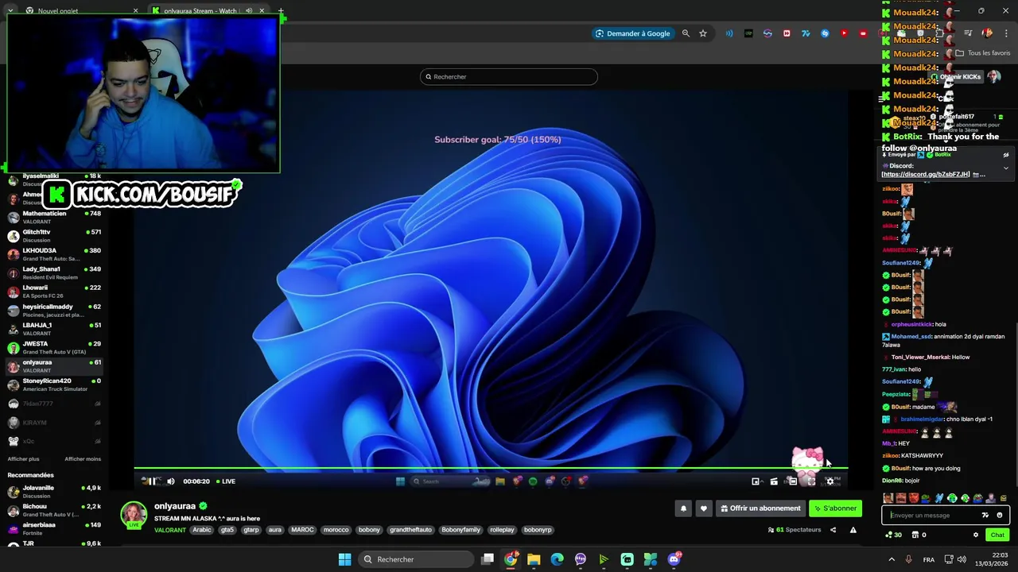Open heysiricallmaddy channel in sidebar
1018x572 pixels.
pyautogui.click(x=54, y=310)
